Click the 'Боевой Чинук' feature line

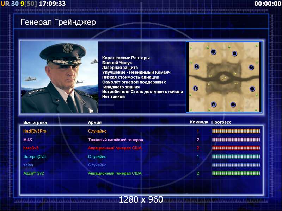coord(117,63)
